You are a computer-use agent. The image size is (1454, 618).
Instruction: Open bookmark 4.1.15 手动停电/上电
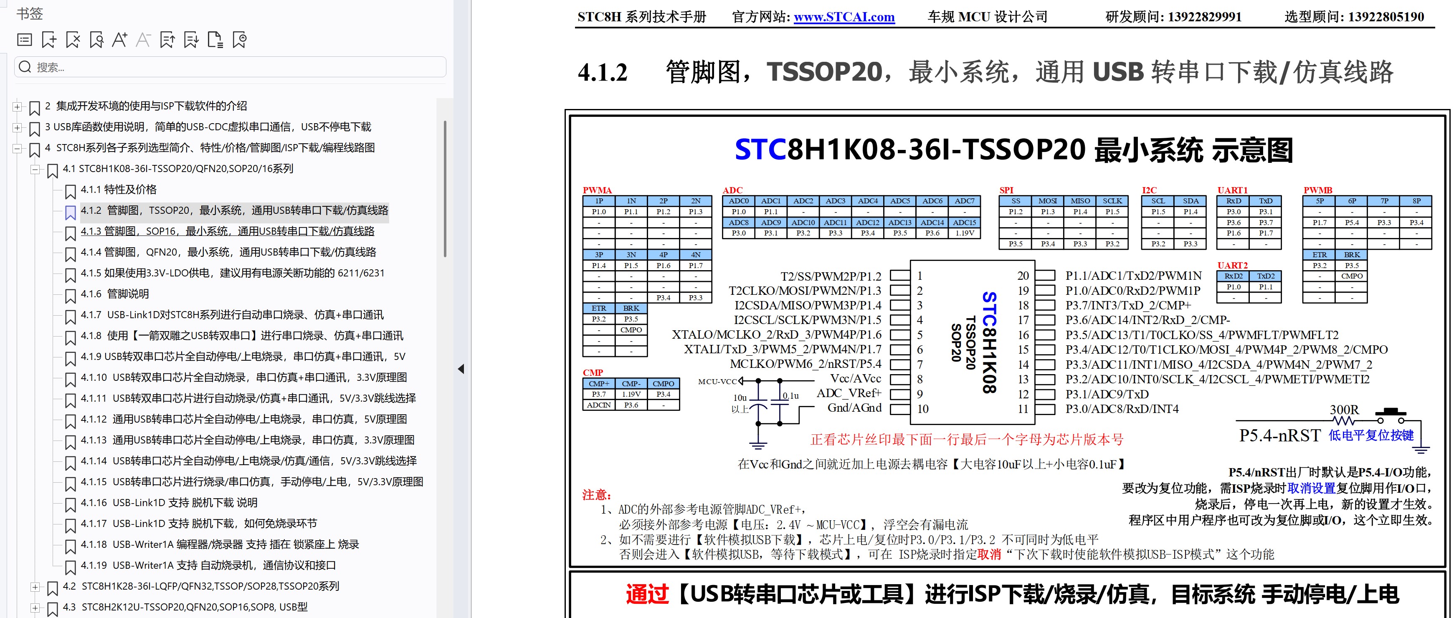click(x=252, y=482)
